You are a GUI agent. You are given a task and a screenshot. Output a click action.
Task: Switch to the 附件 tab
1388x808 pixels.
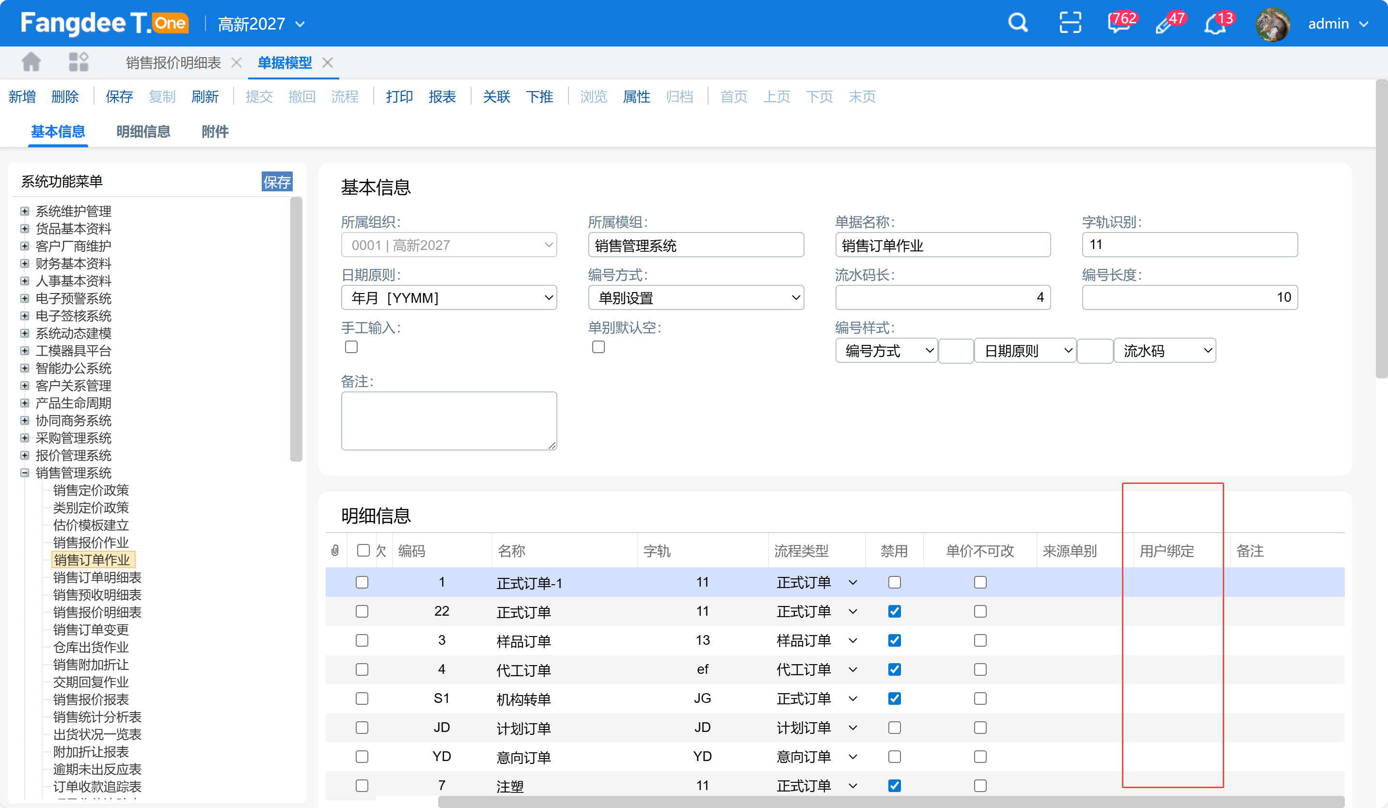[x=215, y=132]
